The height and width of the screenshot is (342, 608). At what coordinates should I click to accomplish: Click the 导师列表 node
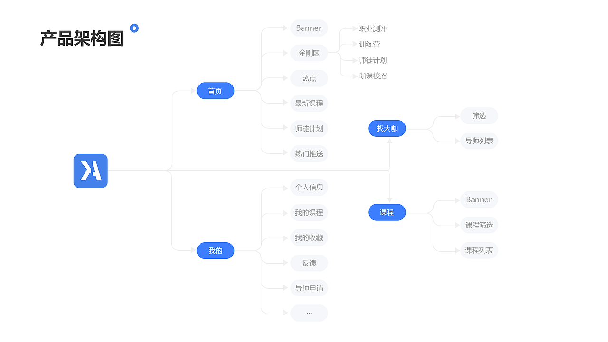[x=479, y=141]
